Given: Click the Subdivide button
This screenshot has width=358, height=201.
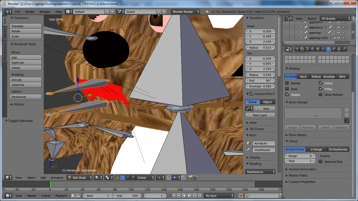Looking at the screenshot, I should tap(26, 85).
